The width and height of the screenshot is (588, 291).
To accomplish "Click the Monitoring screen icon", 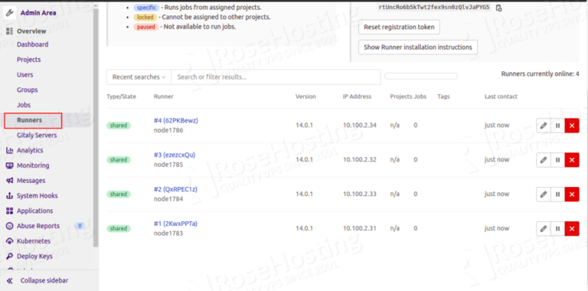I will point(9,165).
